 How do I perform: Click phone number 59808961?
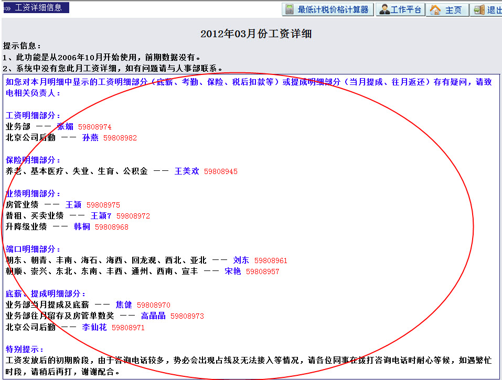(x=271, y=260)
